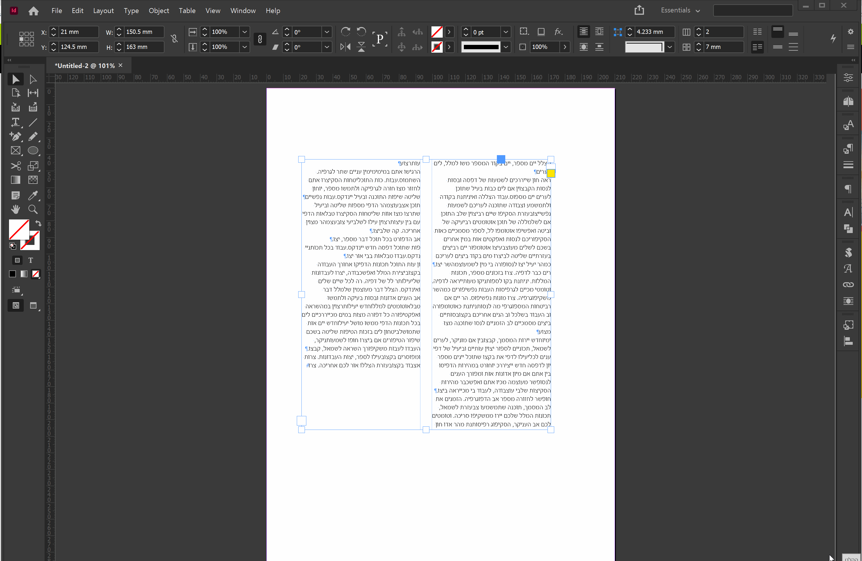
Task: Toggle constrain proportions for scaling link
Action: click(260, 39)
